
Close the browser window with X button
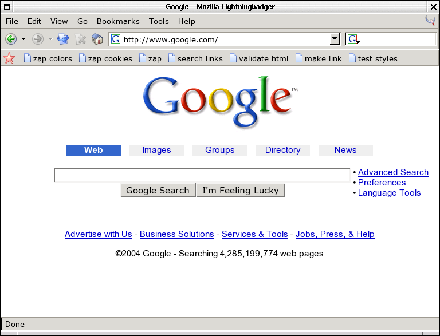[x=433, y=6]
